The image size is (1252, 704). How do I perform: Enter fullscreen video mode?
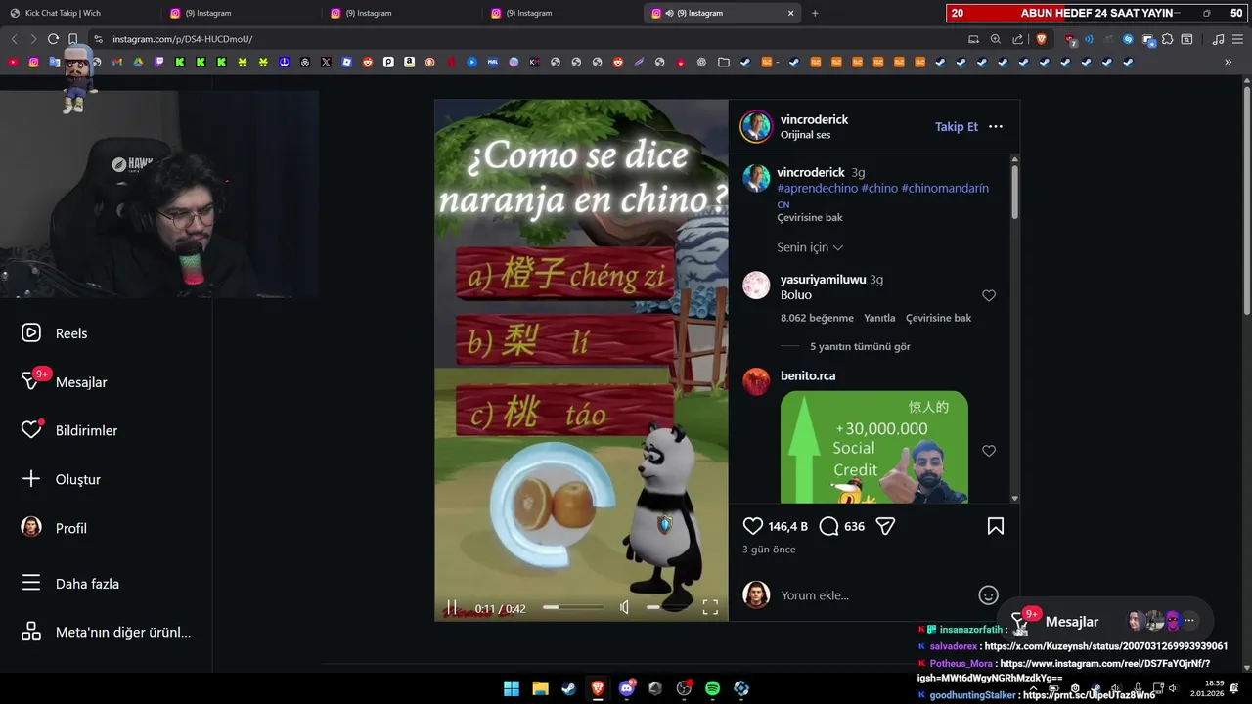[710, 608]
